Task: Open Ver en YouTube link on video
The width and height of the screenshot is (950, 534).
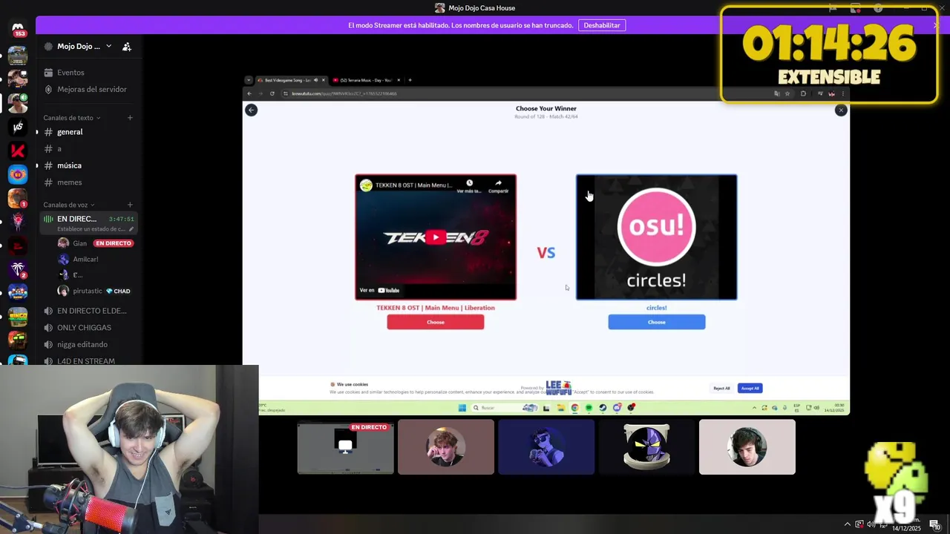Action: tap(380, 290)
